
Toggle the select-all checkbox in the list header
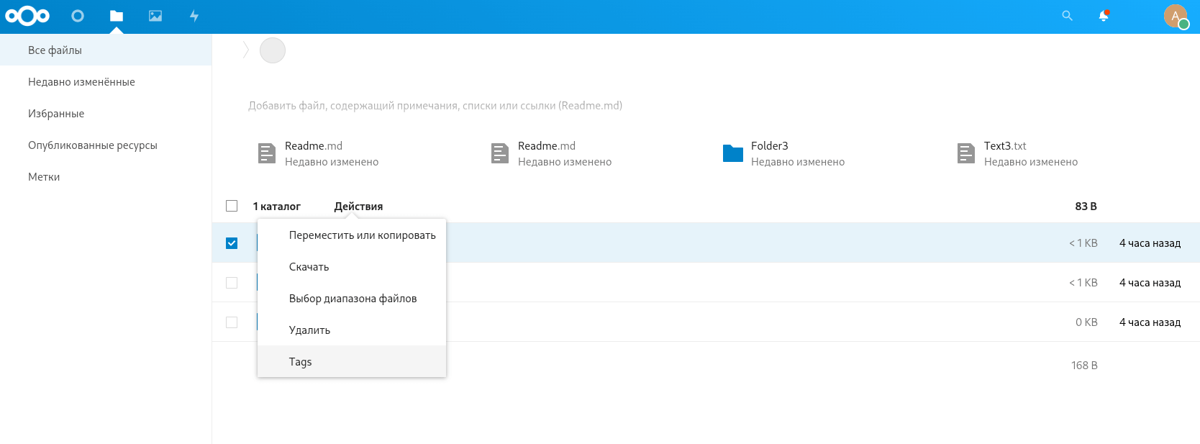232,206
